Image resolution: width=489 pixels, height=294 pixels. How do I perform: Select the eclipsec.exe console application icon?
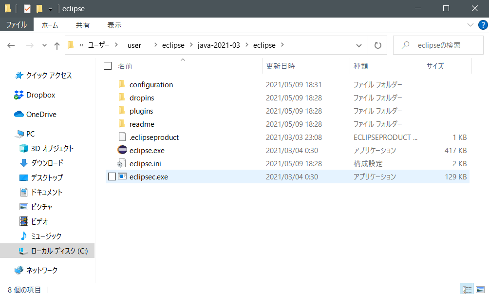coord(122,176)
